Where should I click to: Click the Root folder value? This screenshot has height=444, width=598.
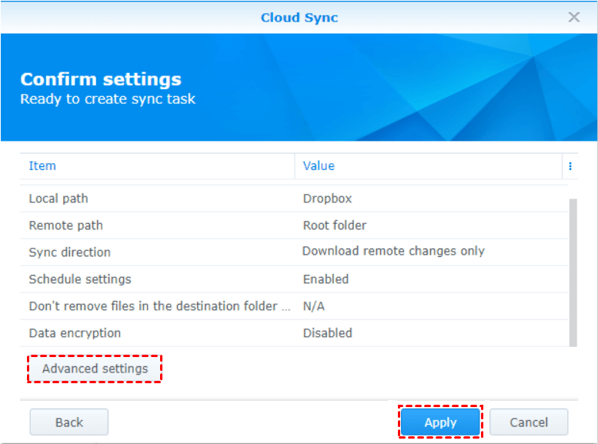[x=335, y=225]
